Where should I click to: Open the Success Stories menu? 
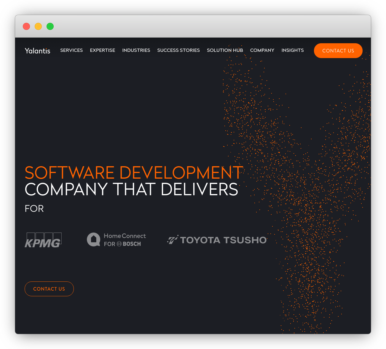178,50
